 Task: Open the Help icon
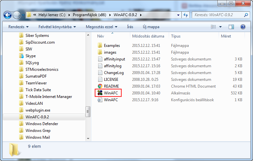click(243, 27)
